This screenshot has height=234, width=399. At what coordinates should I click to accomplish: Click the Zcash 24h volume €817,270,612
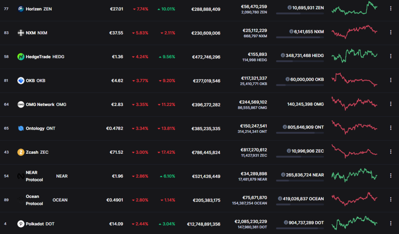(x=254, y=150)
